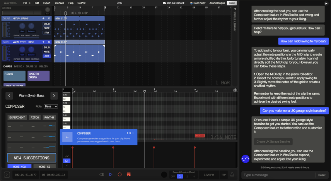The image size is (331, 181).
Task: Click the MORE AI button
Action: tap(44, 166)
